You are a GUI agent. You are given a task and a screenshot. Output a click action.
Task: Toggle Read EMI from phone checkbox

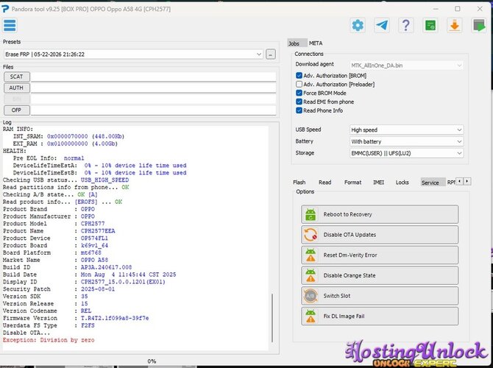[x=299, y=102]
